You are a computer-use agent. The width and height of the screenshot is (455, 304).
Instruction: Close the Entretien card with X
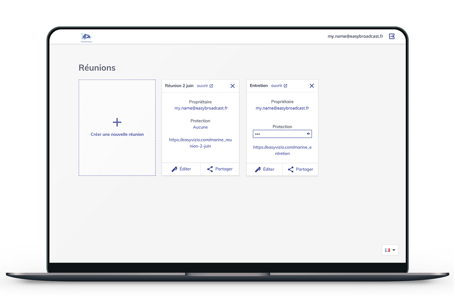(x=311, y=86)
